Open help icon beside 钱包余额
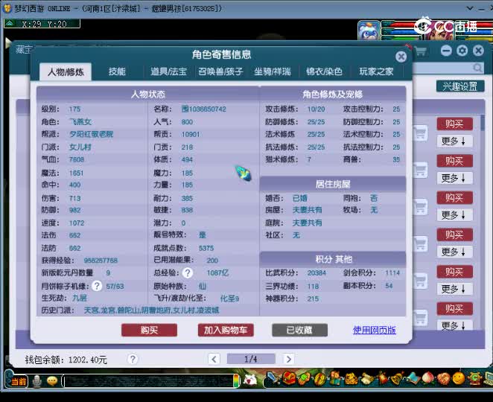The width and height of the screenshot is (493, 402). point(133,359)
